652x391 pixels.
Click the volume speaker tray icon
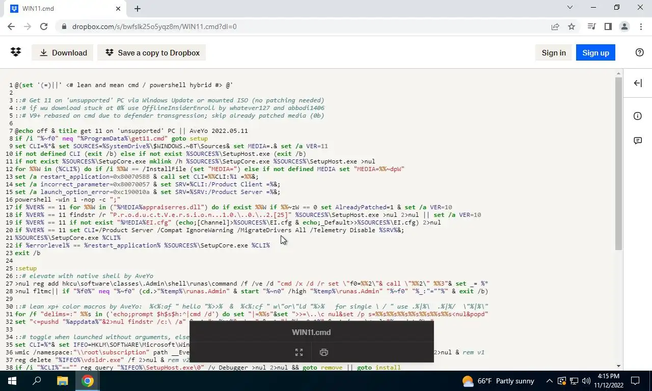[586, 381]
